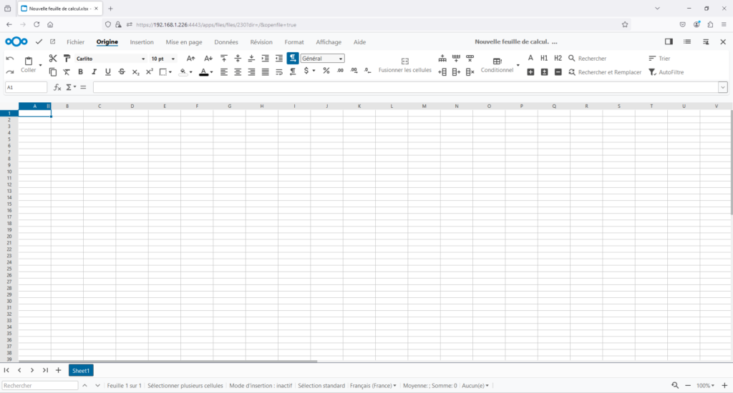The width and height of the screenshot is (733, 393).
Task: Toggle strikethrough formatting
Action: [x=122, y=72]
